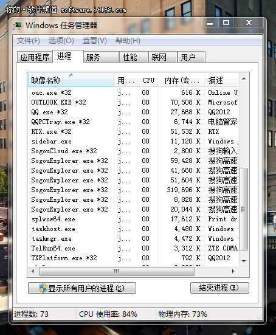Click the 70,508 K memory value
The image size is (276, 335).
[185, 102]
